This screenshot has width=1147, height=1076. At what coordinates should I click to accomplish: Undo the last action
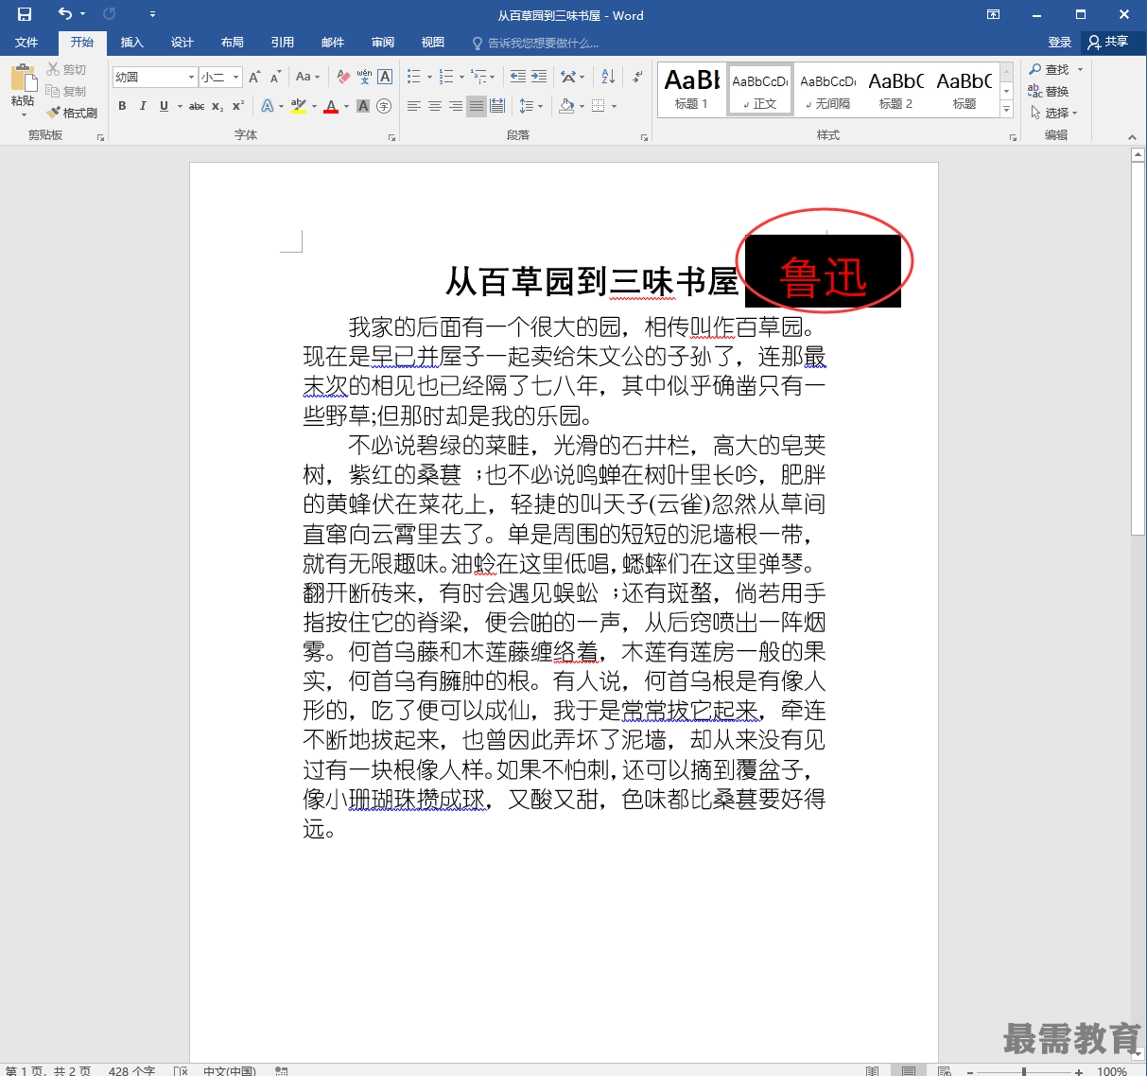64,14
